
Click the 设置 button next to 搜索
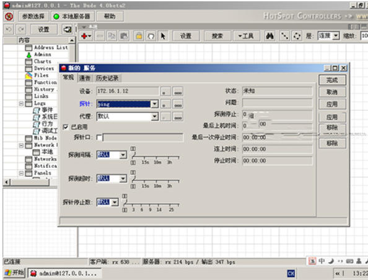[186, 36]
